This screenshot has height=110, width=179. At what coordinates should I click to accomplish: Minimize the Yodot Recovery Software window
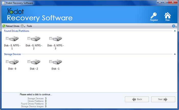(x=160, y=2)
